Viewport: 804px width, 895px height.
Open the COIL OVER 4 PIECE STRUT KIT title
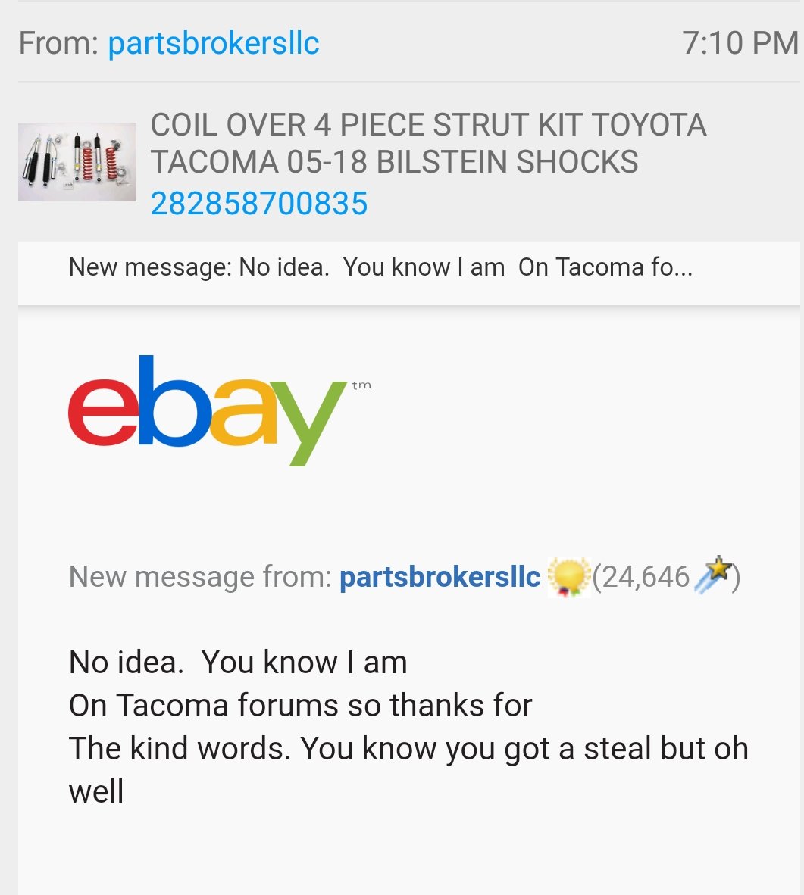[x=429, y=142]
